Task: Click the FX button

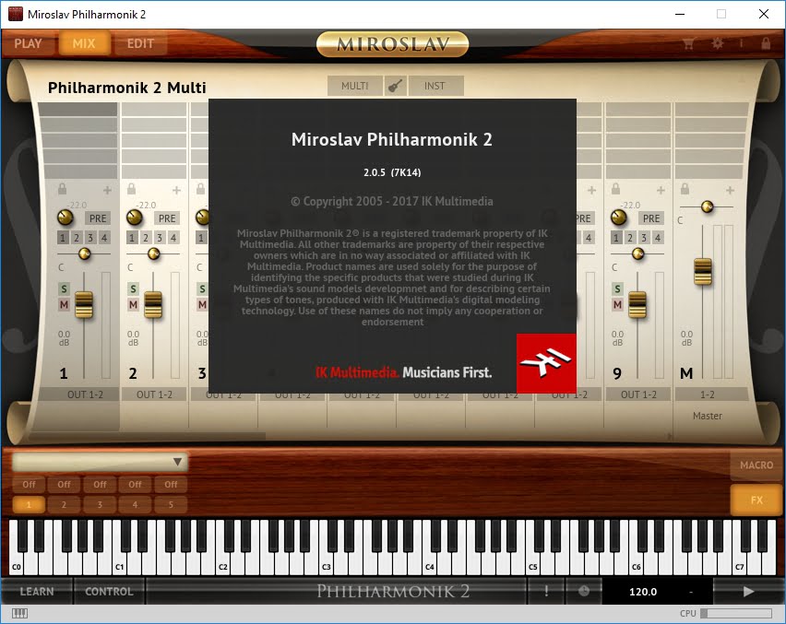Action: pos(756,500)
